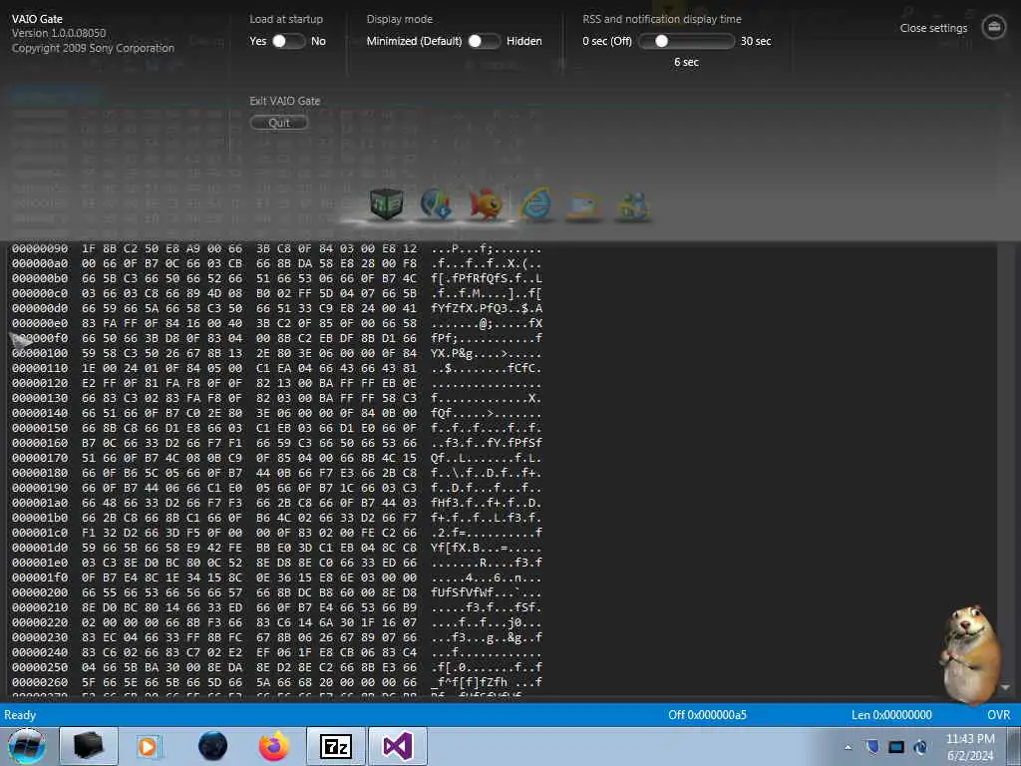Click the shield icon in system tray
The image size is (1021, 766).
pos(872,746)
